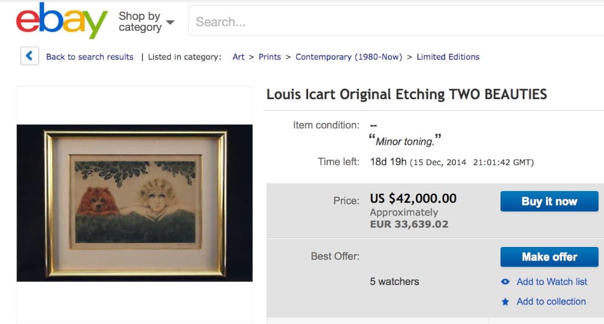Open the Prints category breadcrumb
The image size is (604, 324).
(x=270, y=56)
